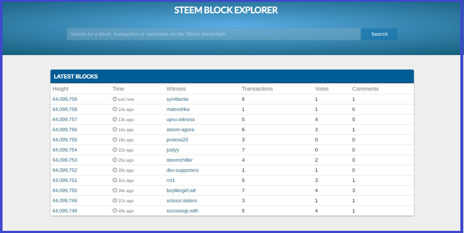Visit witness protoss20 profile
Screen dimensions: 464x233
tap(177, 140)
